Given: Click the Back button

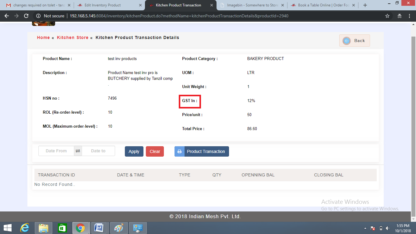Looking at the screenshot, I should point(354,41).
